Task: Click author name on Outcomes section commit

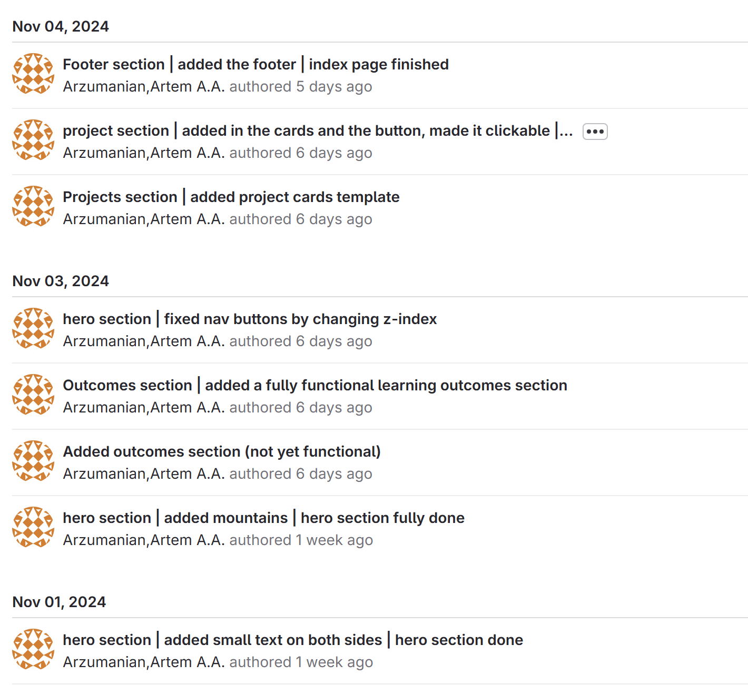Action: [x=144, y=408]
